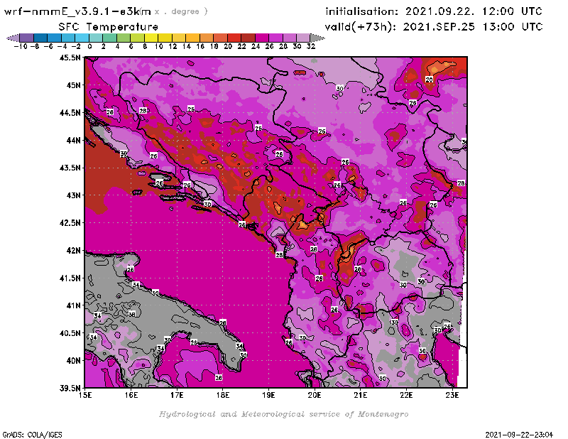This screenshot has height=439, width=568.
Task: Select the '2021-09-22-23:04' timestamp text
Action: pos(519,435)
